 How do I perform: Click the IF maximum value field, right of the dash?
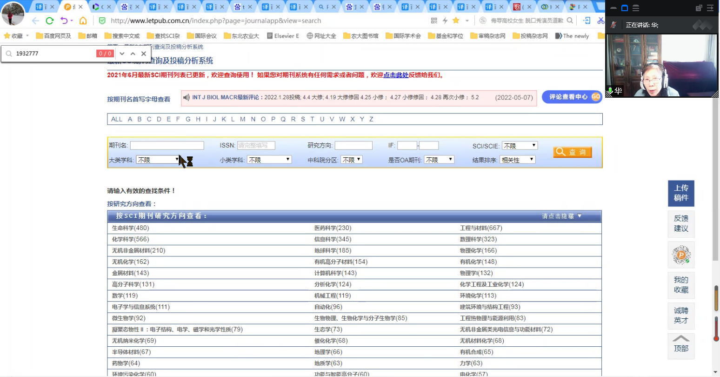pos(429,146)
